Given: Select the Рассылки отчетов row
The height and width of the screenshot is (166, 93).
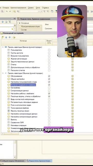Looking at the screenshot, I should (x=18, y=70).
